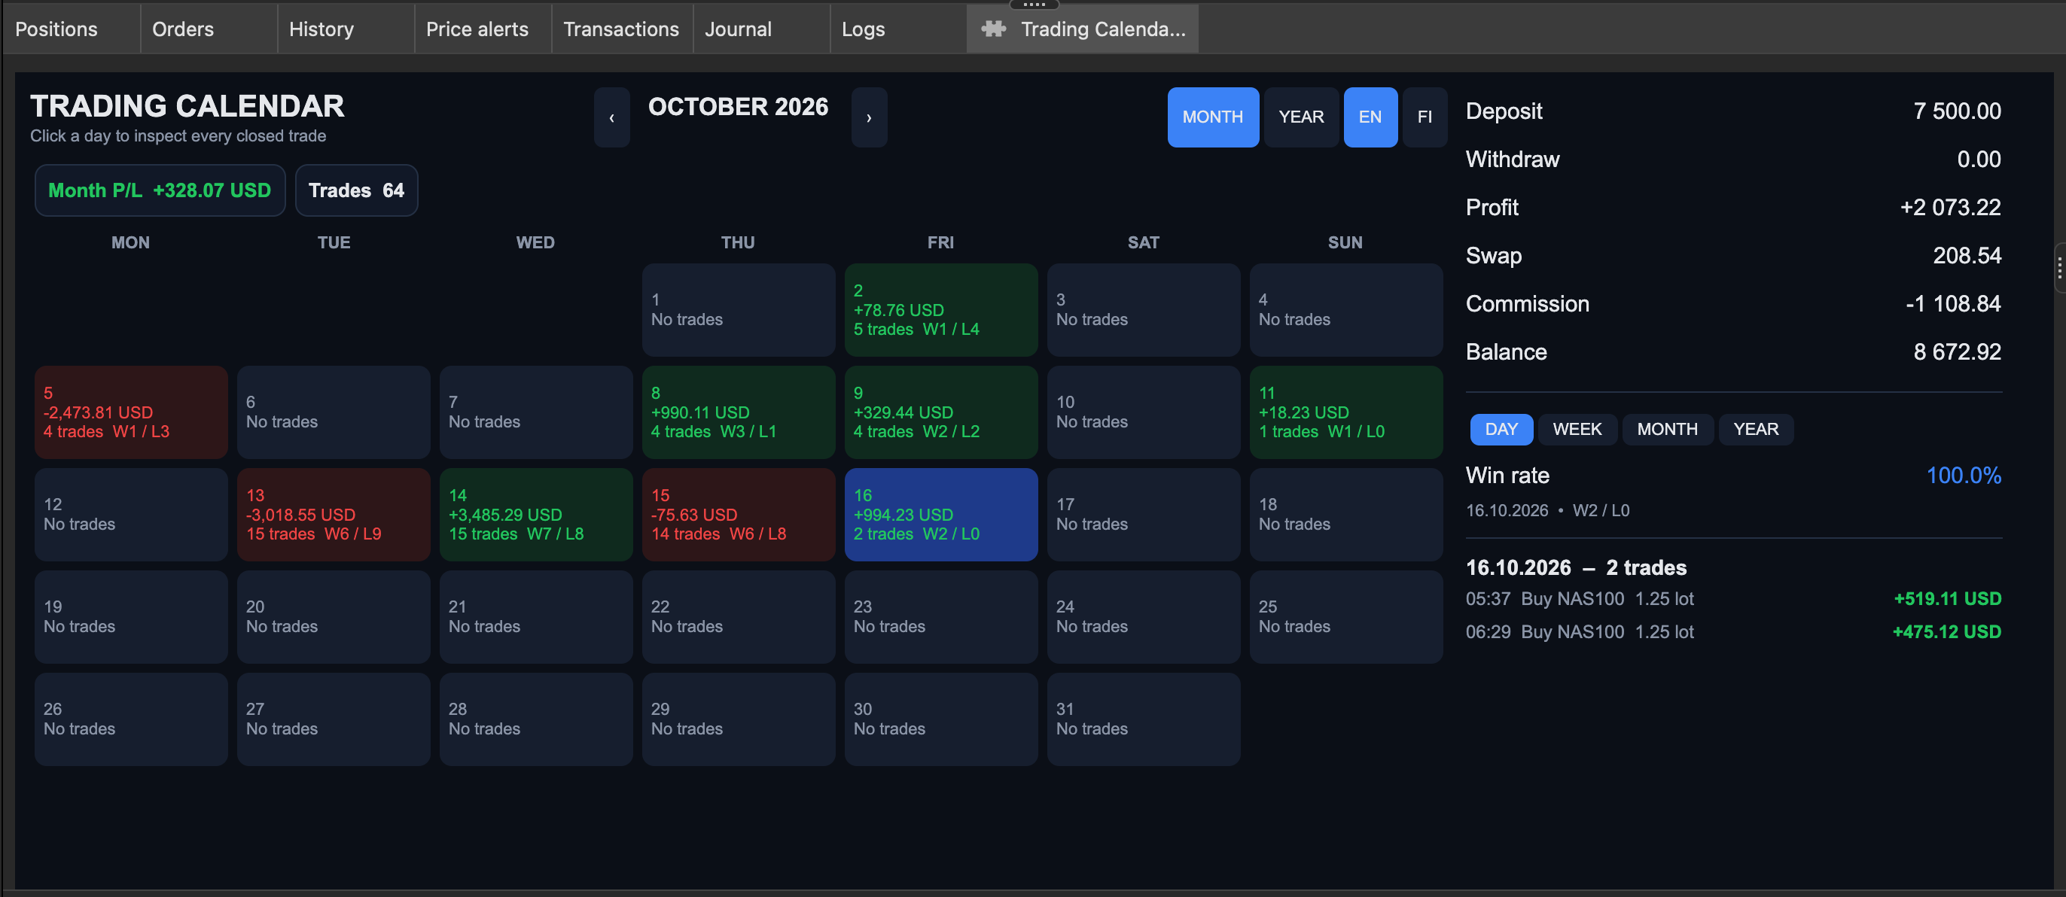Click day 22 cell with no trades
Viewport: 2066px width, 897px height.
[x=738, y=616]
